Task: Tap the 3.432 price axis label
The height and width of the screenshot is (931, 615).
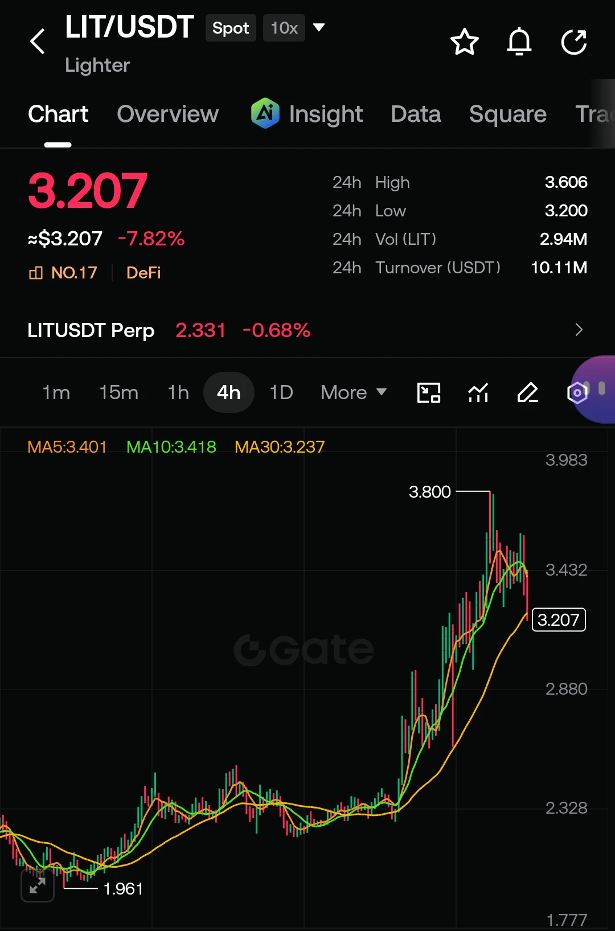Action: (566, 570)
